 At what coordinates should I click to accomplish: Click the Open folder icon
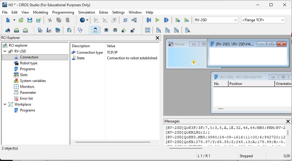pos(21,20)
